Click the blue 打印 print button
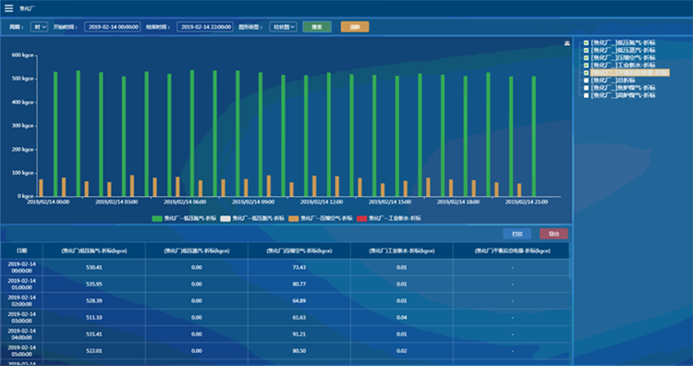Image resolution: width=693 pixels, height=366 pixels. (517, 234)
